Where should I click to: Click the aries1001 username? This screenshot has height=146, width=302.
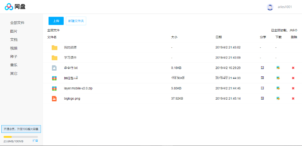point(285,7)
